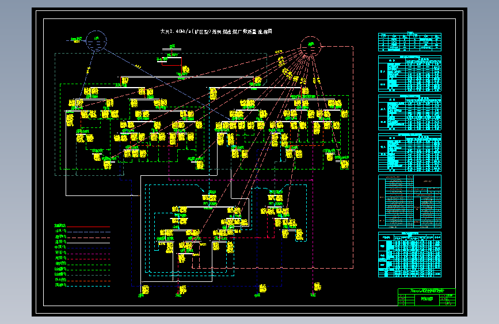
Task: Click the lowest cyan data table on right
Action: 410,254
